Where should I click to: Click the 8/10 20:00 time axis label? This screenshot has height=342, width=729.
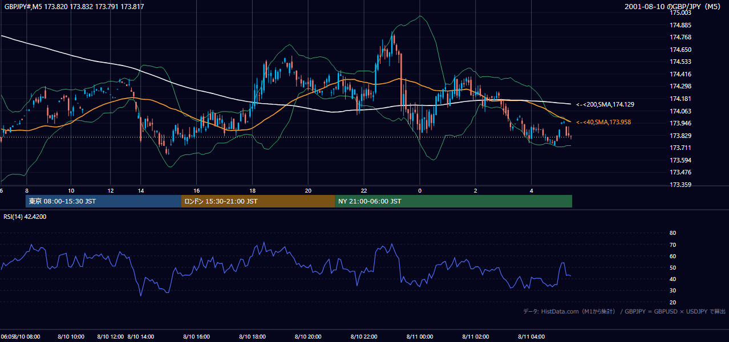pos(308,337)
